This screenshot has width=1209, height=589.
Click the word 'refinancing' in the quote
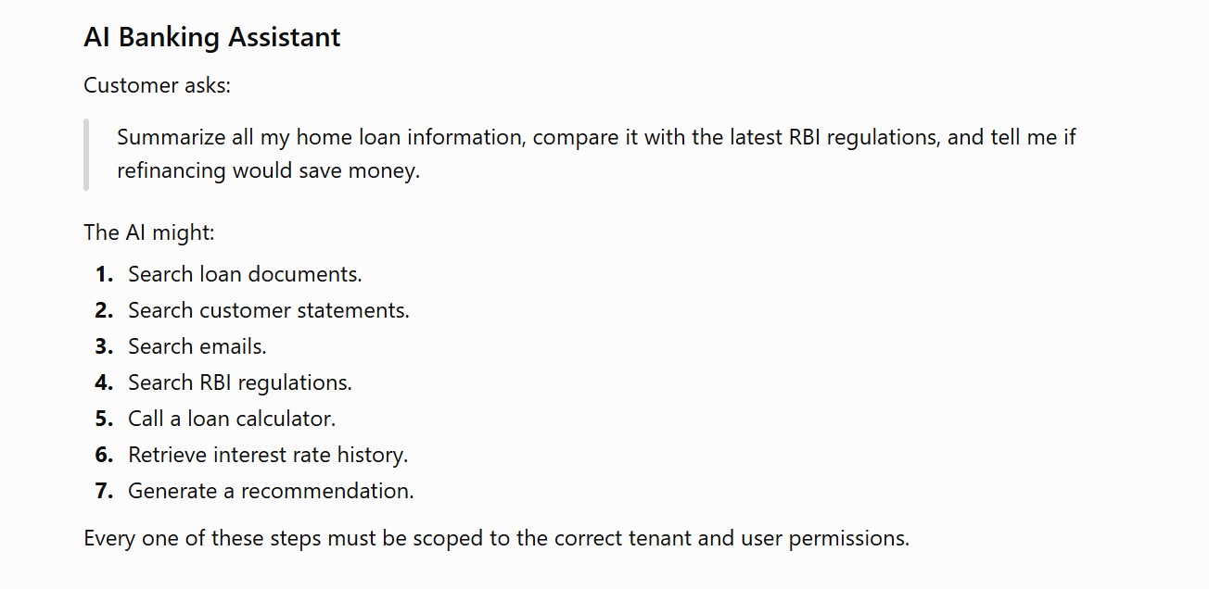[172, 171]
